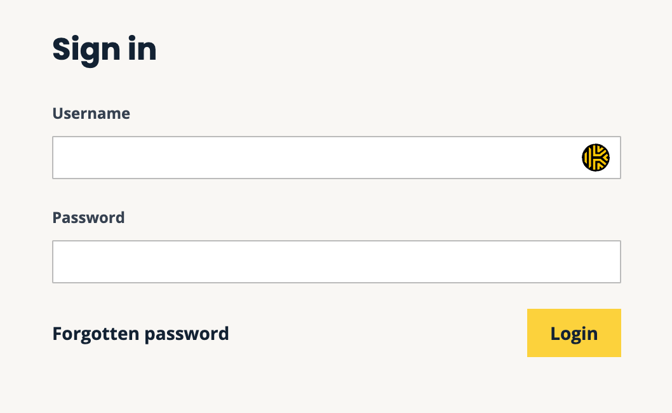Click the Sign in page title
Image resolution: width=672 pixels, height=413 pixels.
[x=104, y=50]
